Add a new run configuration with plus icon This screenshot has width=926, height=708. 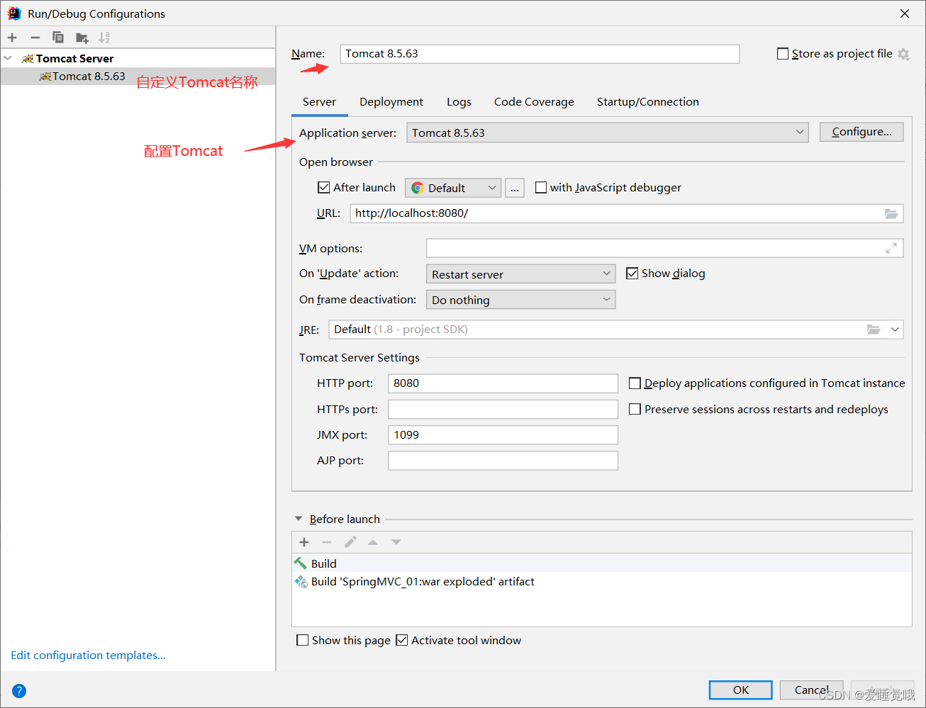click(12, 38)
